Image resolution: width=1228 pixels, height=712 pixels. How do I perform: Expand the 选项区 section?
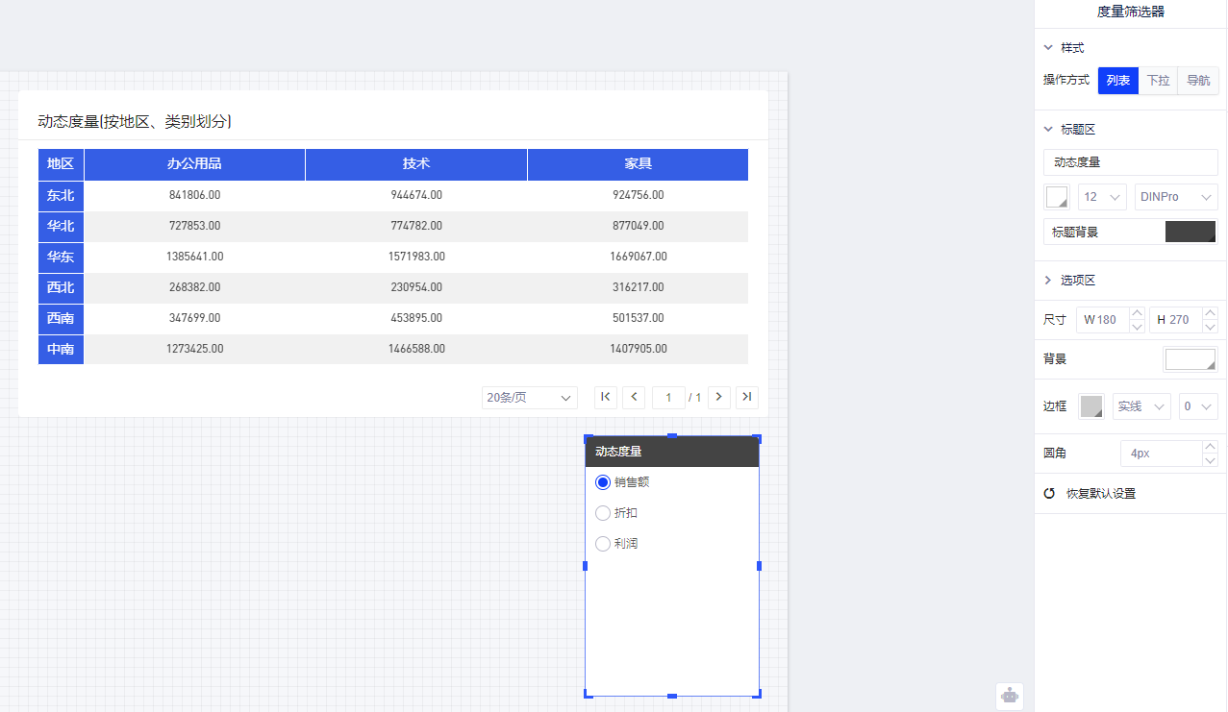pyautogui.click(x=1048, y=281)
